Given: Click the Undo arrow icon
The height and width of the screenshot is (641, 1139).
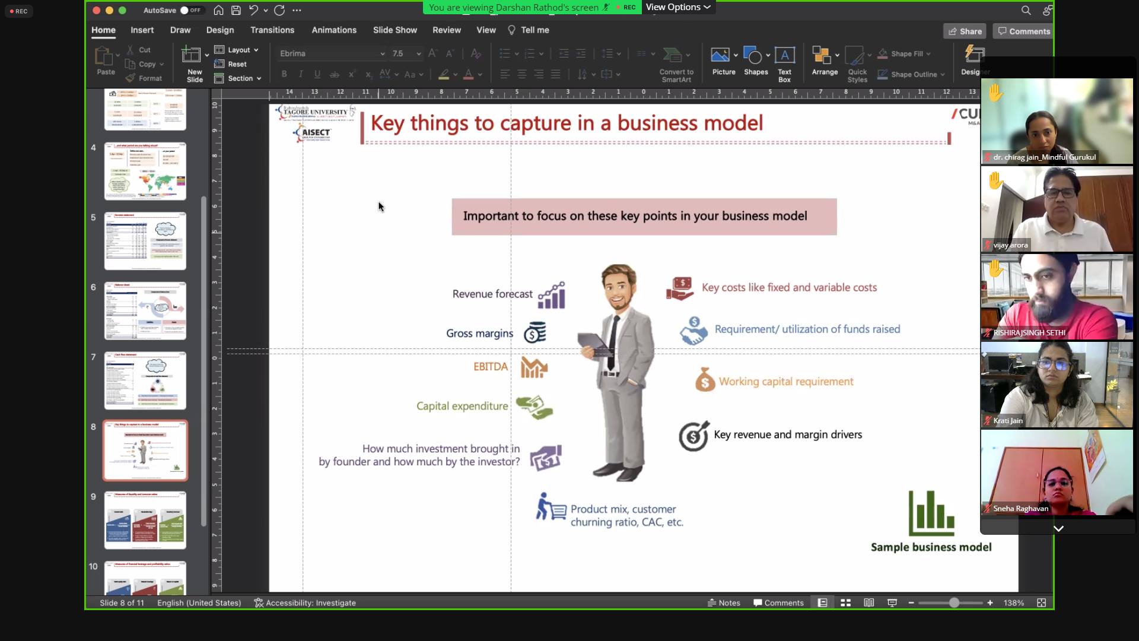Looking at the screenshot, I should click(253, 10).
